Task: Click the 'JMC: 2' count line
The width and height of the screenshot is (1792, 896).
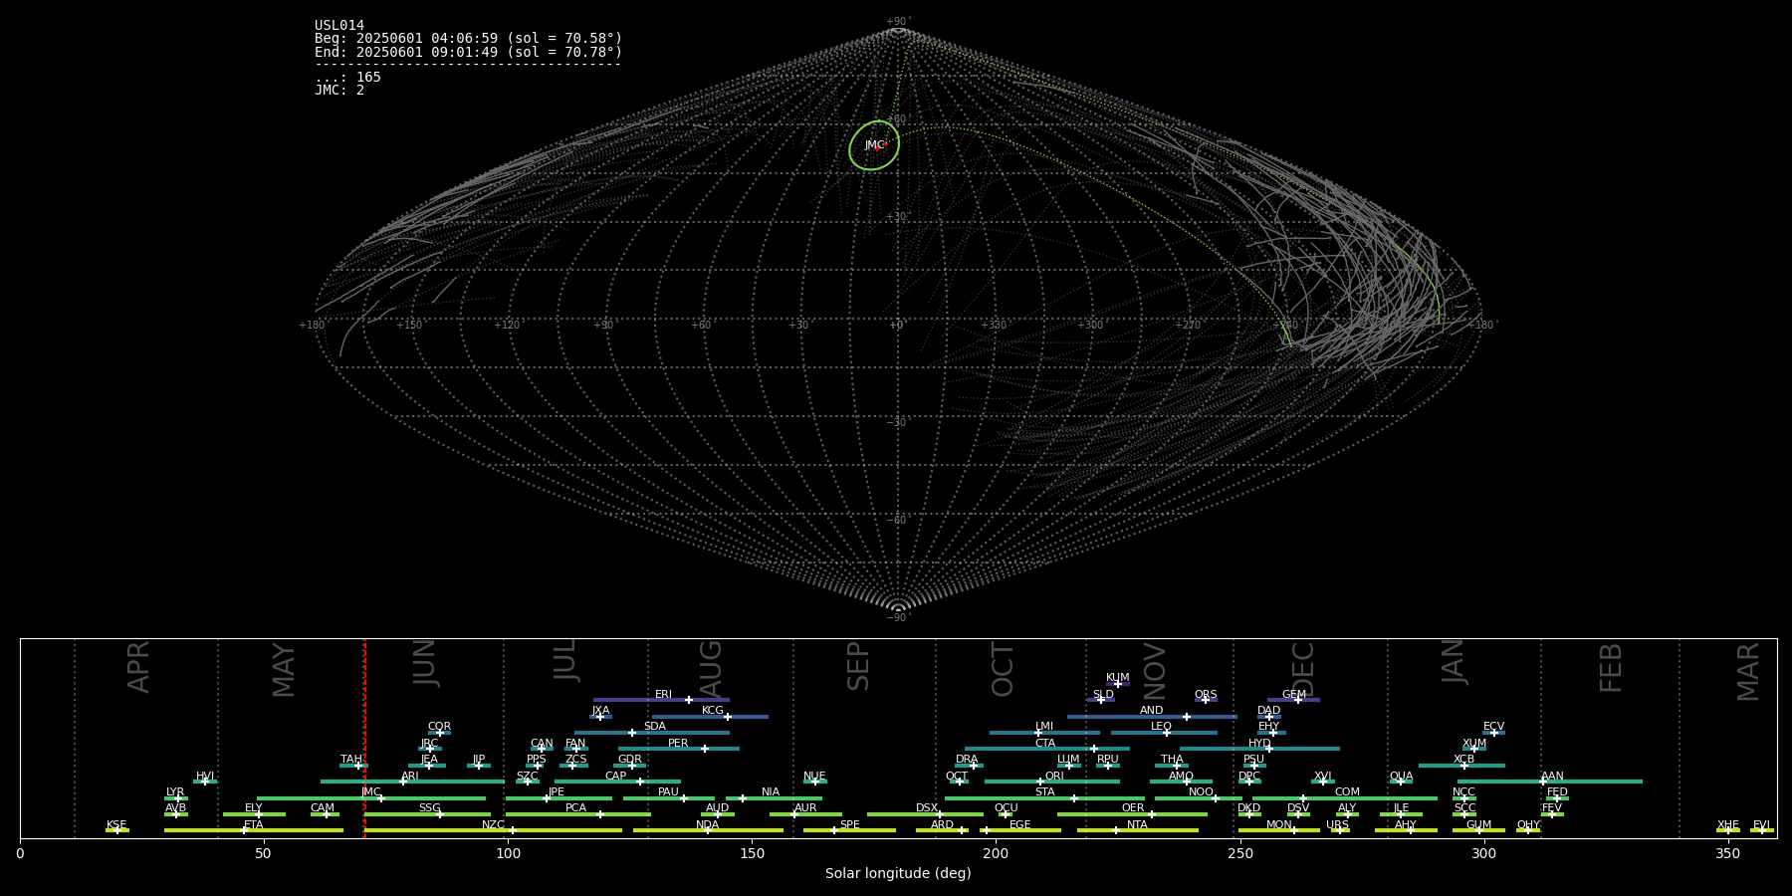Action: [x=339, y=91]
